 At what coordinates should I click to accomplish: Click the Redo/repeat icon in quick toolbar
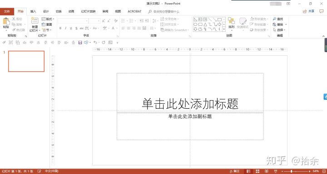[104, 43]
